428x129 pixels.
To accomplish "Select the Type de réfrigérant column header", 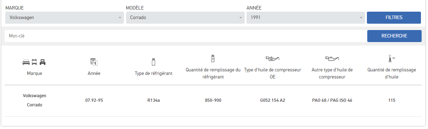I will (x=153, y=74).
